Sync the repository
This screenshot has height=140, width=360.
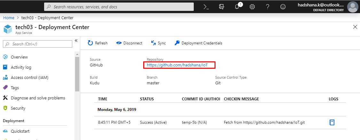[x=158, y=43]
